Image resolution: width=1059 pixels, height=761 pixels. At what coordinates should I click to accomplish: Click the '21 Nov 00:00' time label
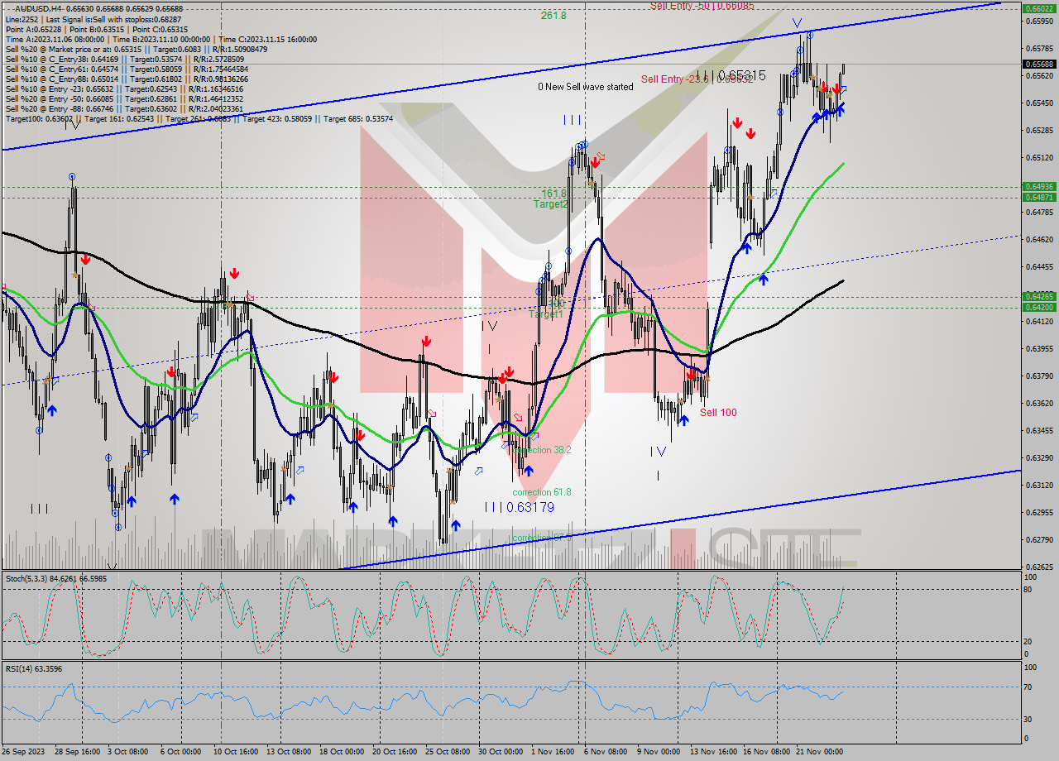(x=818, y=752)
